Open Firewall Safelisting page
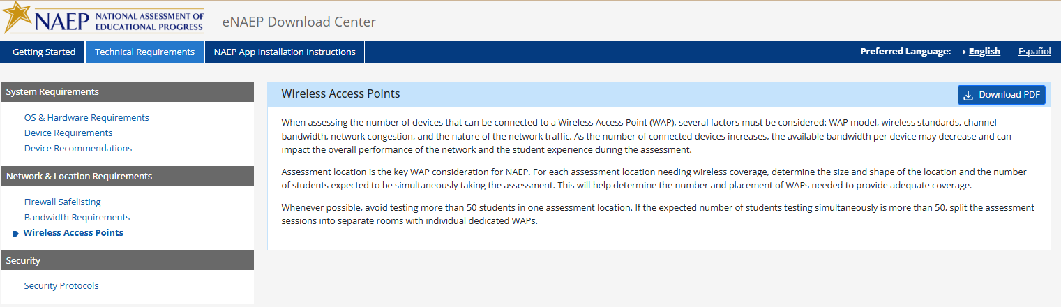The image size is (1061, 307). [63, 202]
